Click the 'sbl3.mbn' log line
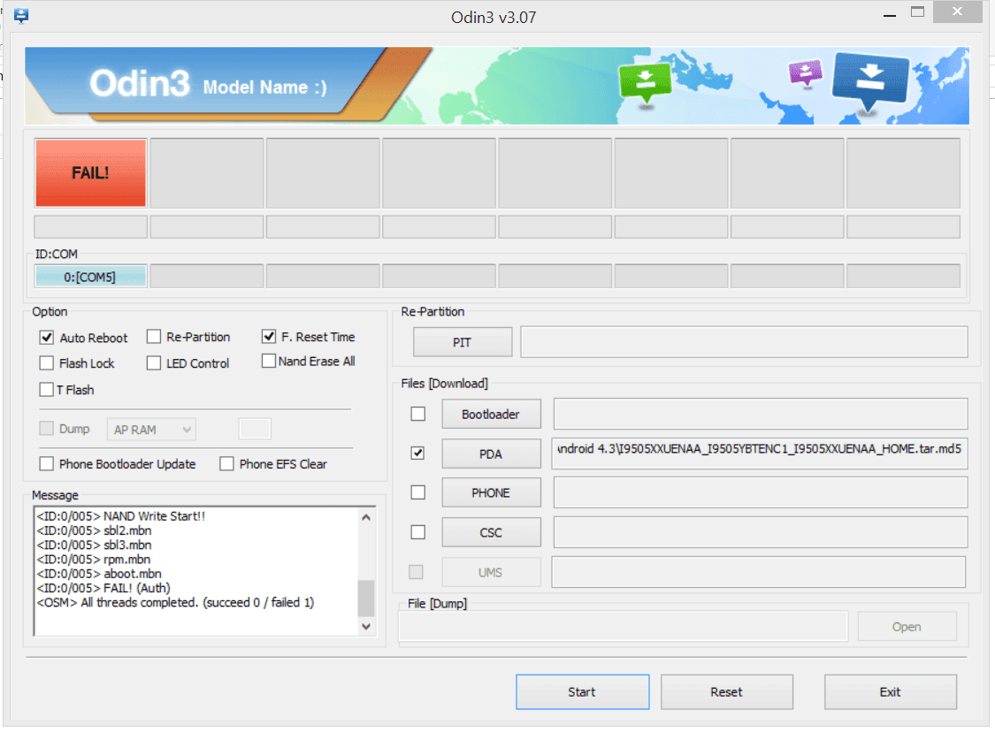The height and width of the screenshot is (732, 995). tap(94, 545)
